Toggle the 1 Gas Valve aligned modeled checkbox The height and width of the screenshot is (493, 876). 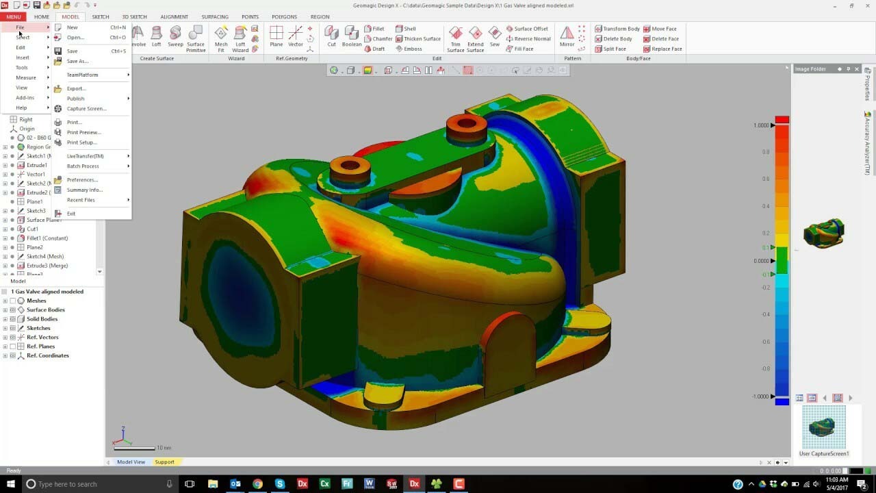(4, 292)
